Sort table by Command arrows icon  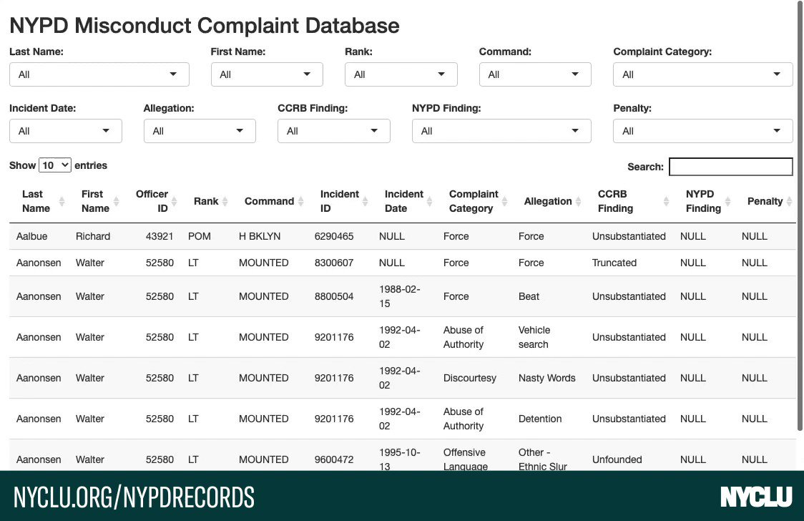click(301, 202)
